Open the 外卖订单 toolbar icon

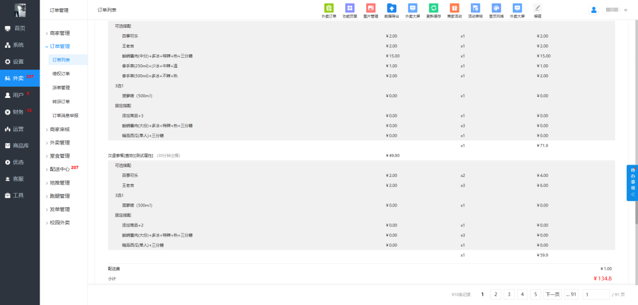click(x=329, y=9)
